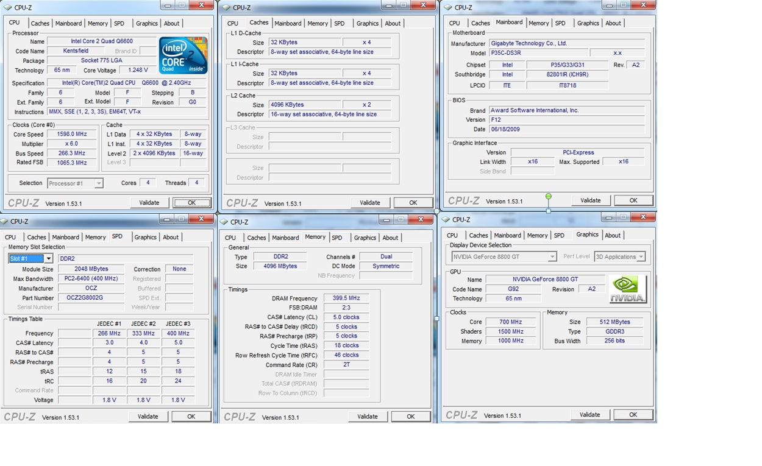Click CPU-Z title icon of Caches window

pyautogui.click(x=226, y=8)
